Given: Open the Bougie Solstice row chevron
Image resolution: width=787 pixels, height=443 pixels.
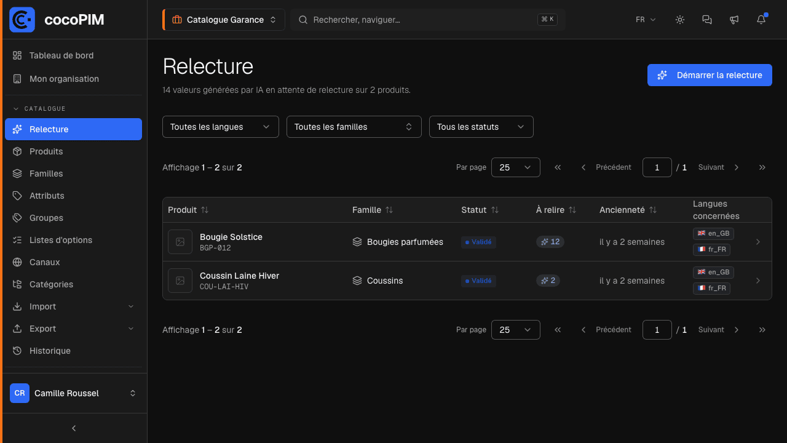Looking at the screenshot, I should pyautogui.click(x=758, y=242).
